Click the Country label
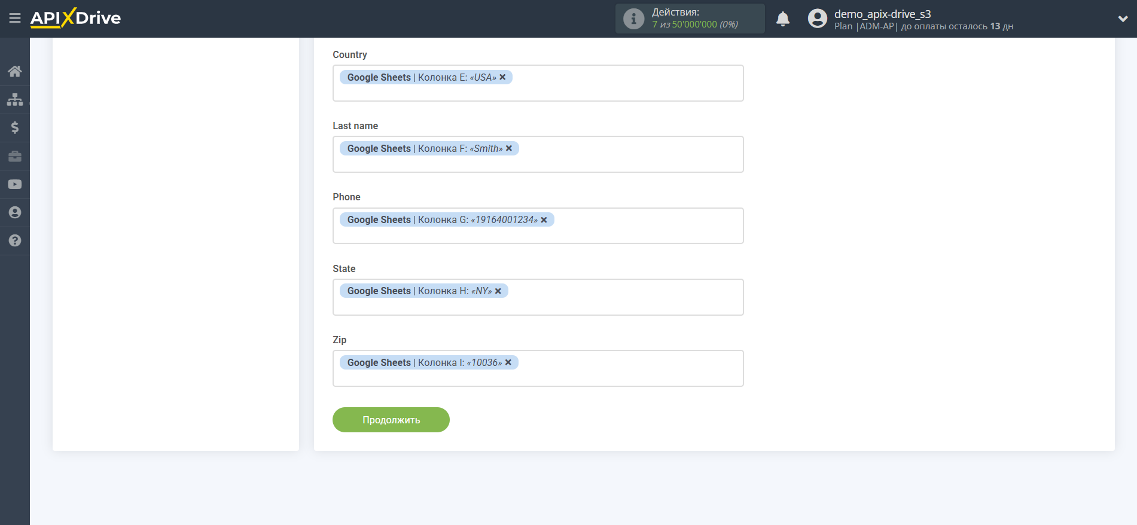1137x525 pixels. tap(350, 54)
